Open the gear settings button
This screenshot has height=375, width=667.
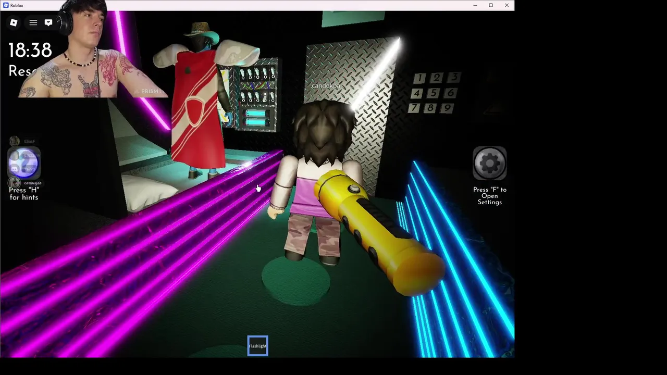point(490,164)
